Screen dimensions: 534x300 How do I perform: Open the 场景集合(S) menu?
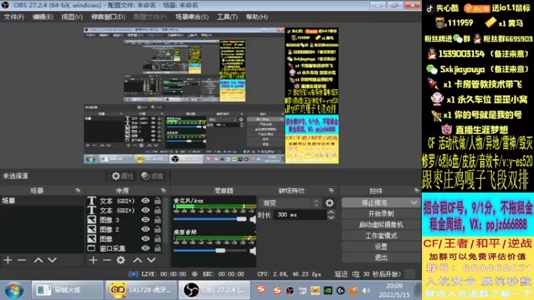[192, 17]
